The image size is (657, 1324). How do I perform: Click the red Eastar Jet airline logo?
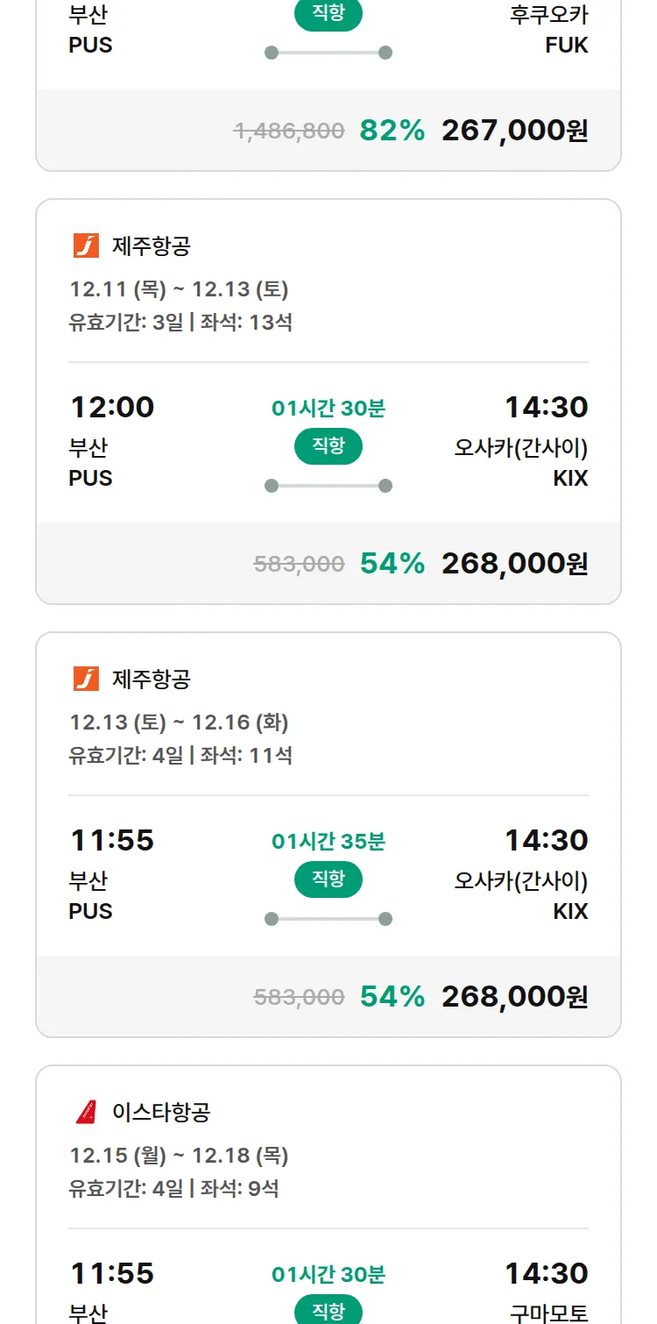coord(86,1113)
